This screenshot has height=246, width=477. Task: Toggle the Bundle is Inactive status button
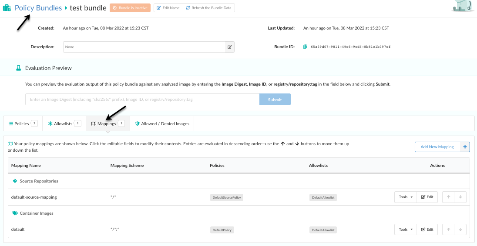(130, 8)
